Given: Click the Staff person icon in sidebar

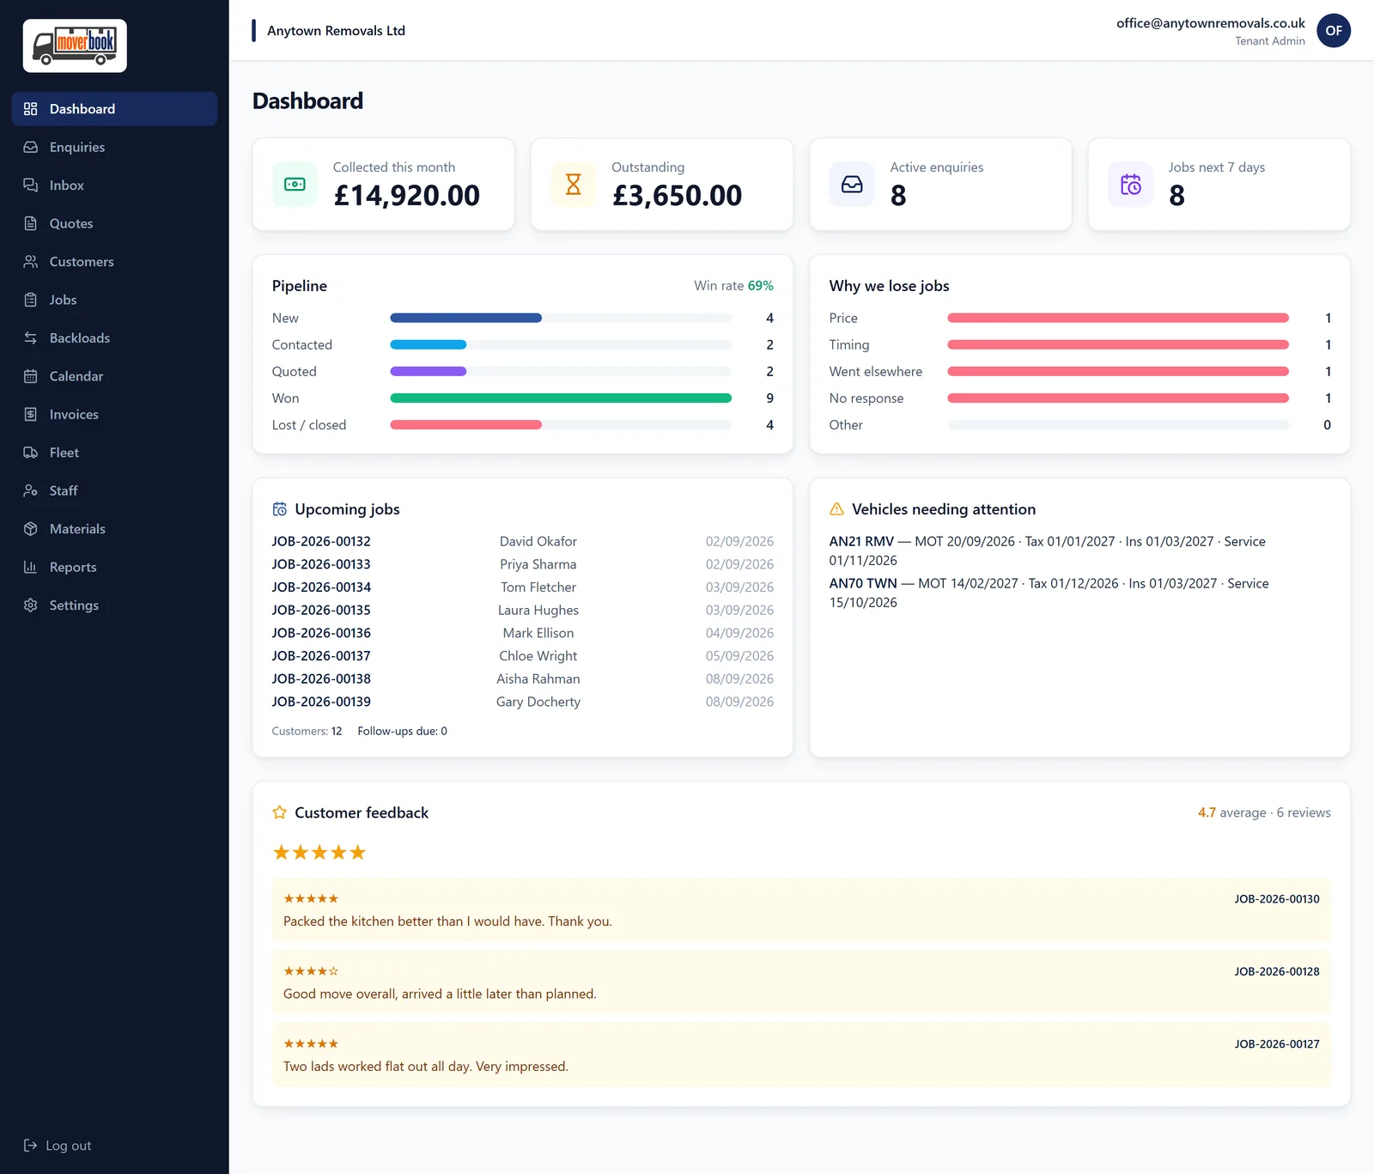Looking at the screenshot, I should pos(31,490).
